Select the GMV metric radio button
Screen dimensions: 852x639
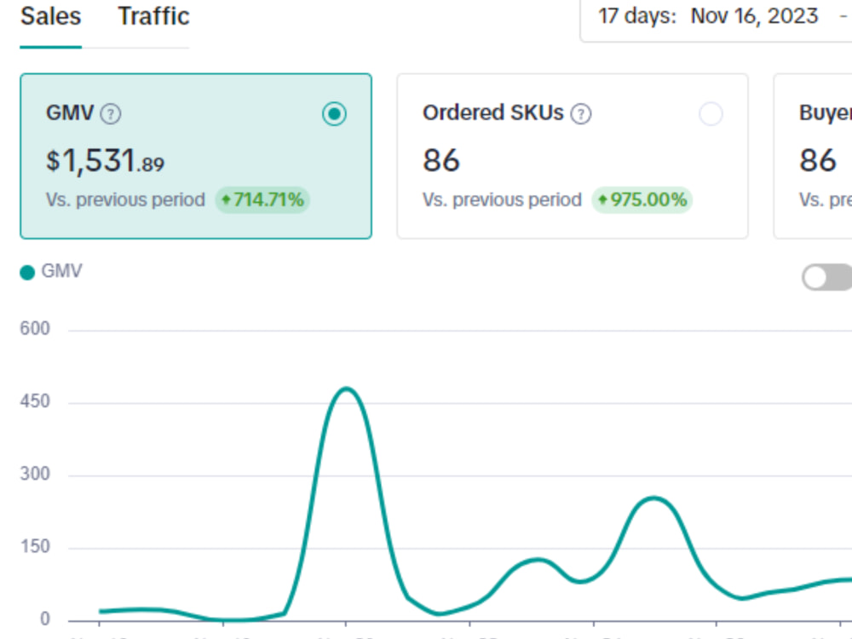tap(334, 113)
